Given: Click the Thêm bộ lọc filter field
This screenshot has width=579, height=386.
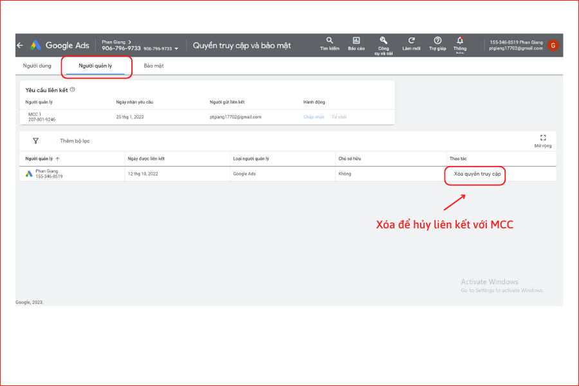Looking at the screenshot, I should click(75, 141).
